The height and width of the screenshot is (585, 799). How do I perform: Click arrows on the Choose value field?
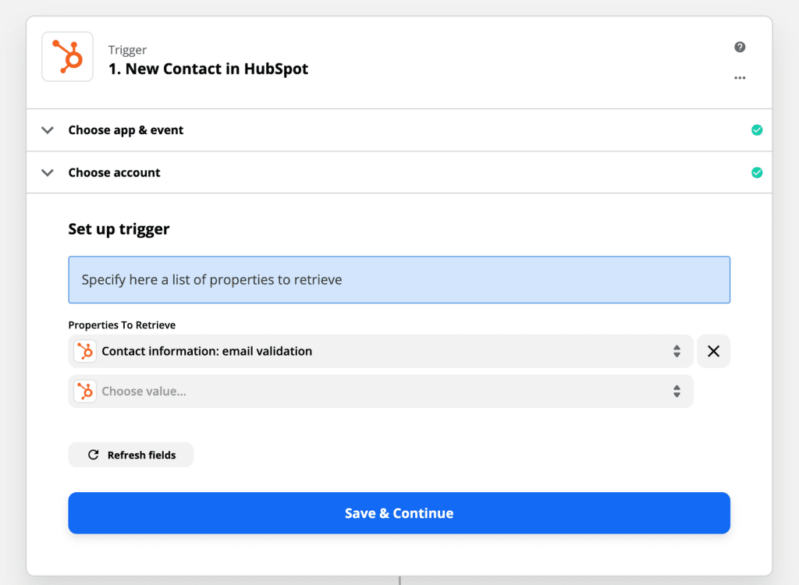coord(676,392)
